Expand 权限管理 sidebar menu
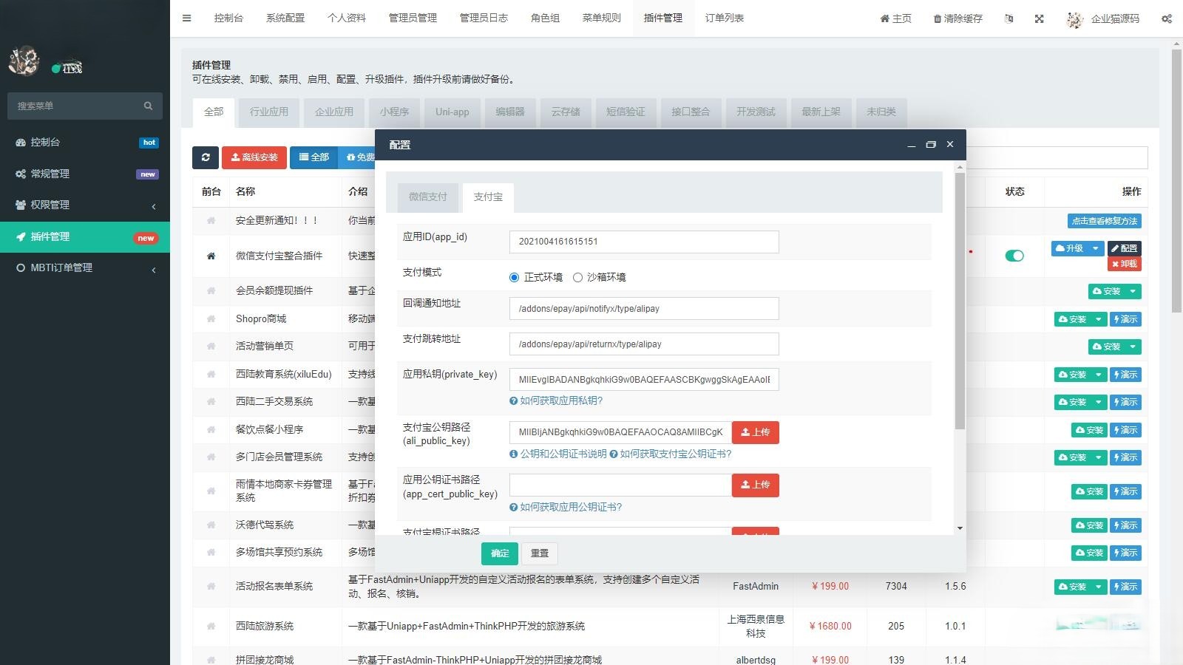 point(85,205)
